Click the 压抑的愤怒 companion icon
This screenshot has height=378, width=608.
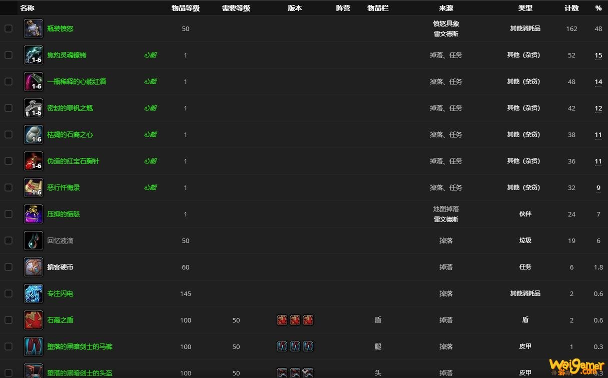point(34,214)
